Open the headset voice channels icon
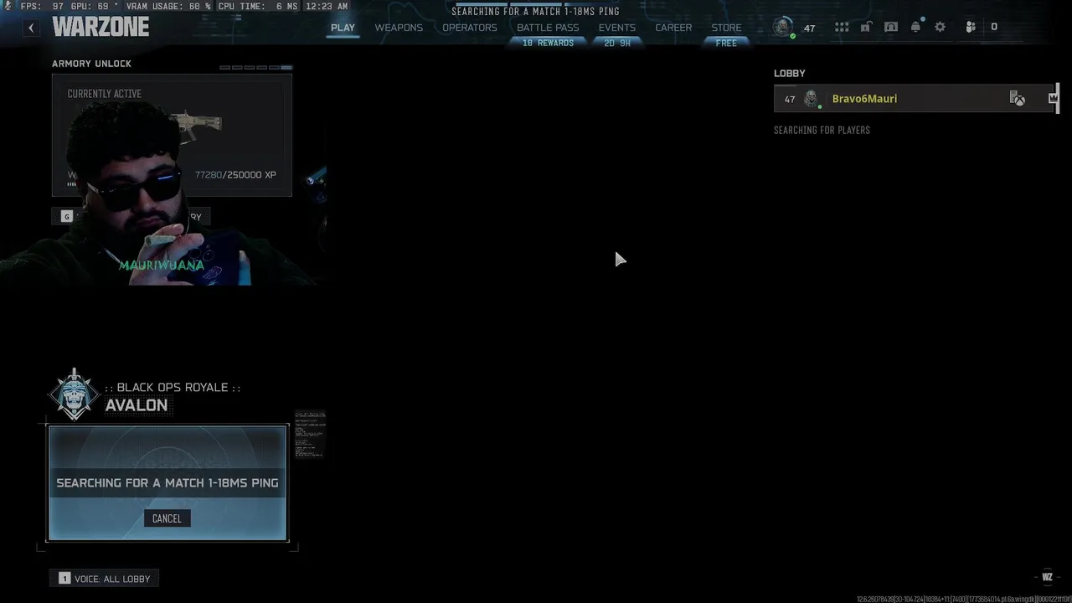Image resolution: width=1072 pixels, height=603 pixels. pos(891,27)
